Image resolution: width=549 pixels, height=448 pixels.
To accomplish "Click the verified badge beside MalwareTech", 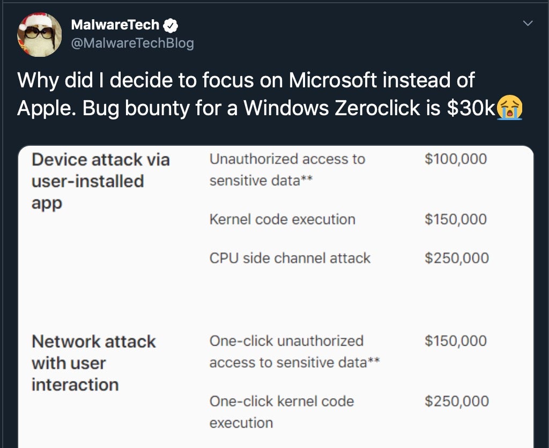I will (170, 25).
